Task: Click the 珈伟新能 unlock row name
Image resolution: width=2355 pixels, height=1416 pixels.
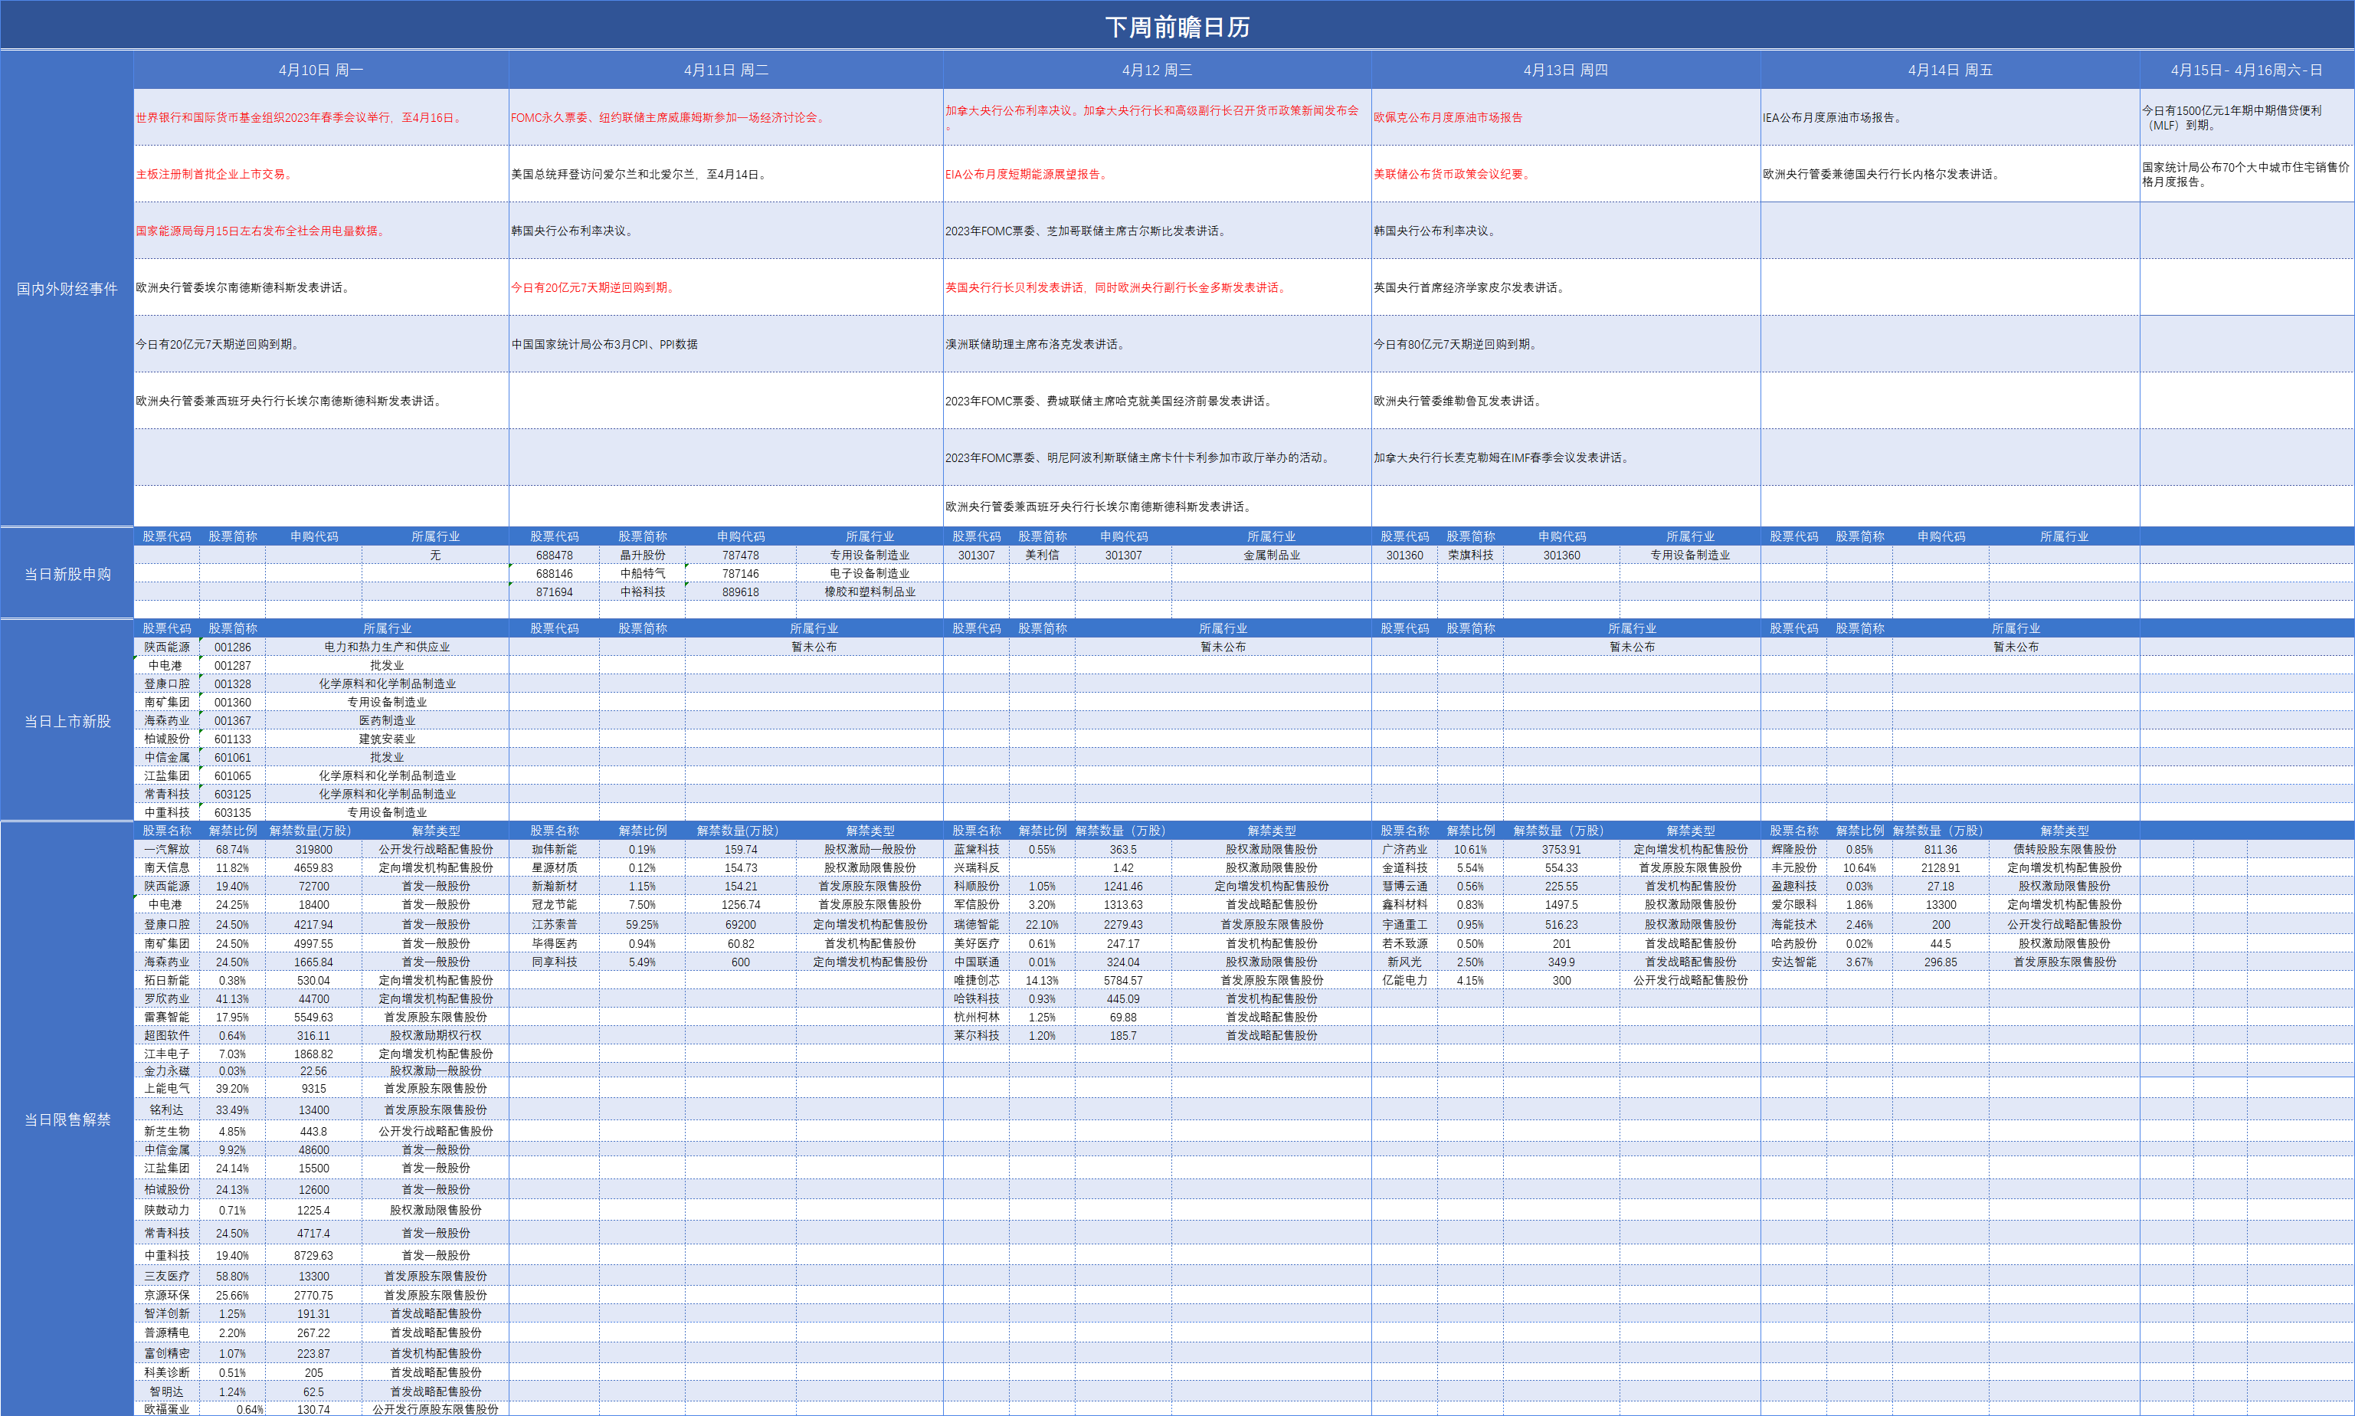Action: (554, 849)
